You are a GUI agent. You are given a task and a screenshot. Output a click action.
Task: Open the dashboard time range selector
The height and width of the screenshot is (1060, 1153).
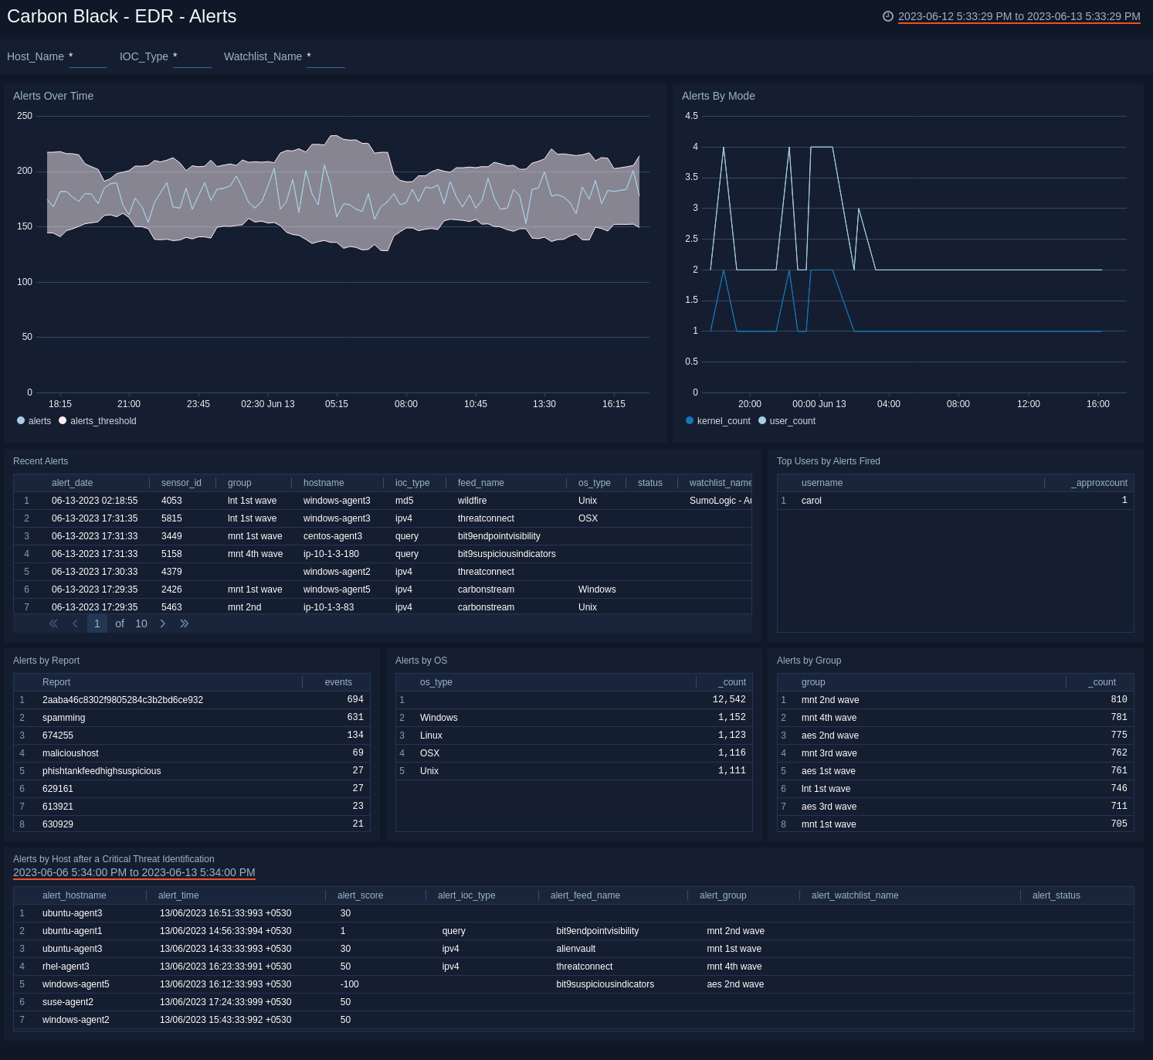(1019, 15)
